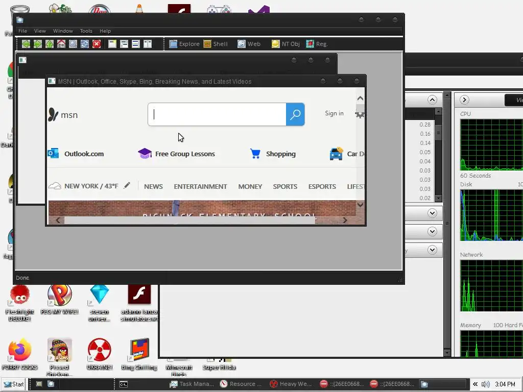Screen dimensions: 523x392
Task: Open the File menu
Action: pos(22,31)
